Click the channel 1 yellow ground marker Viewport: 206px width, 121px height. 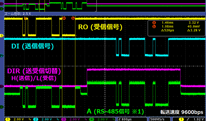pyautogui.click(x=2, y=36)
